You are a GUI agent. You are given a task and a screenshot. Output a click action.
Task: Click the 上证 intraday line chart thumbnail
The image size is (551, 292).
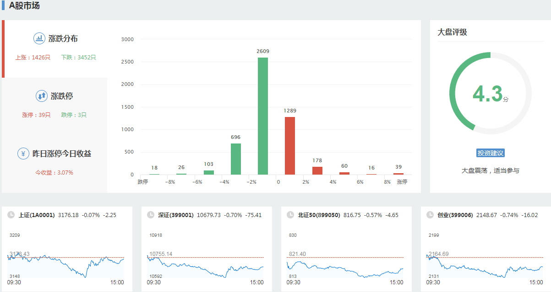[65, 264]
